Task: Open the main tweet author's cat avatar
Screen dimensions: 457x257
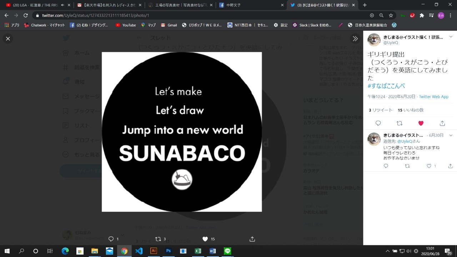Action: pos(374,40)
